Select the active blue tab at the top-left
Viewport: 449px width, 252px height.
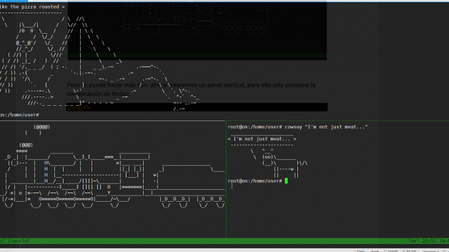14,1
